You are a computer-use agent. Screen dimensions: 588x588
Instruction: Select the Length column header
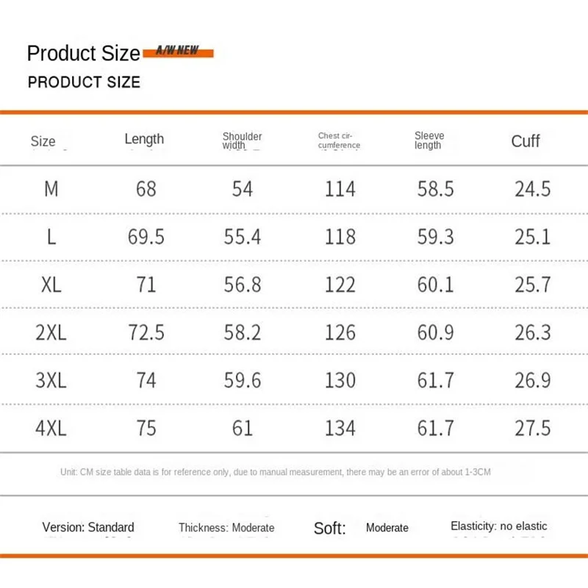144,139
